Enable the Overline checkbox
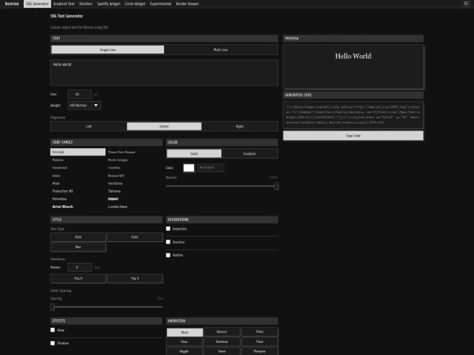Image resolution: width=474 pixels, height=355 pixels. click(x=168, y=242)
